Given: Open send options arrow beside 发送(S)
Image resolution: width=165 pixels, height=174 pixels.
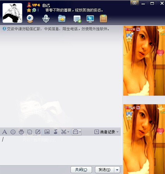Looking at the screenshot, I should point(117,170).
